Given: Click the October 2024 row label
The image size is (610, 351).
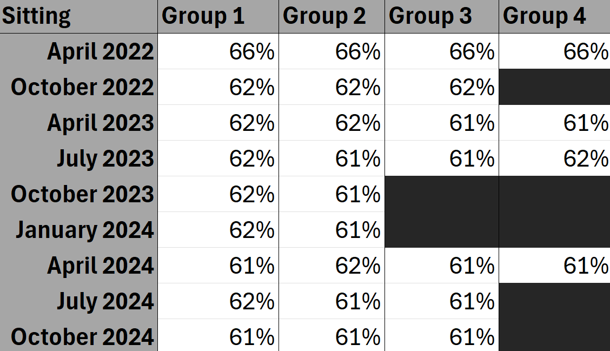Looking at the screenshot, I should pyautogui.click(x=83, y=337).
